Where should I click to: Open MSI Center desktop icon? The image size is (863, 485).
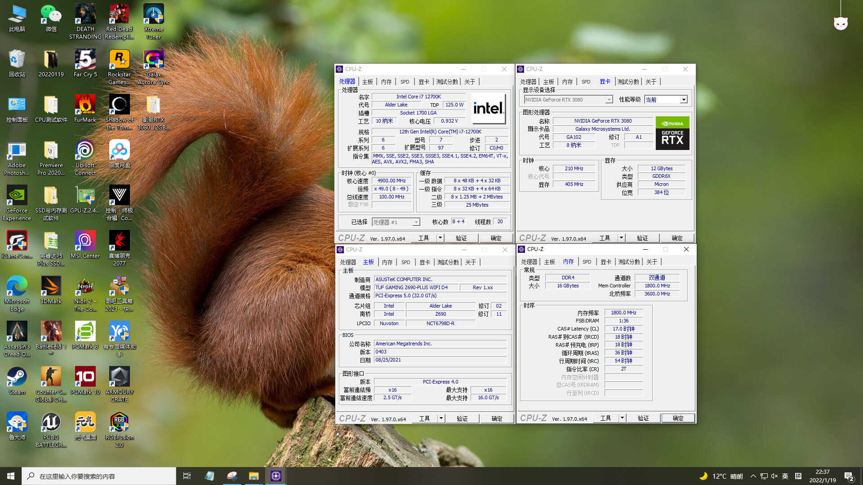click(85, 245)
